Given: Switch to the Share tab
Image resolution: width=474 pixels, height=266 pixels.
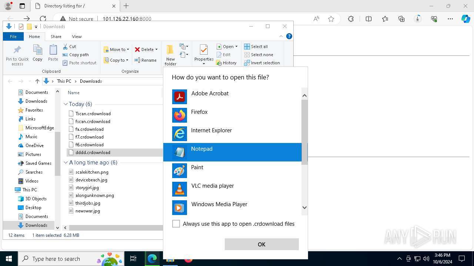Looking at the screenshot, I should pyautogui.click(x=56, y=37).
